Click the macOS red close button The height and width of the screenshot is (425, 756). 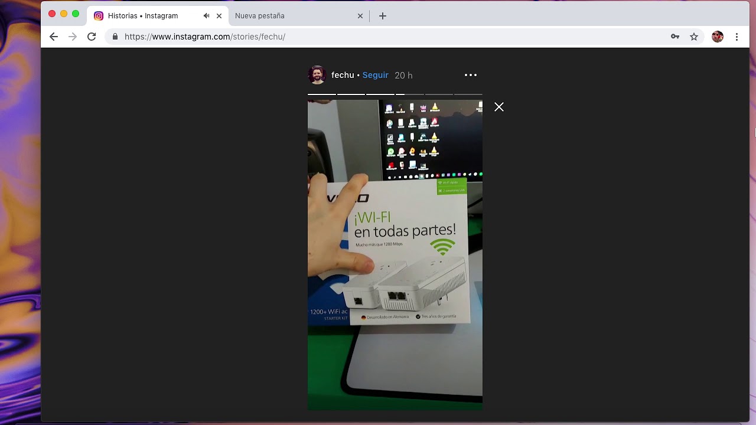click(52, 14)
